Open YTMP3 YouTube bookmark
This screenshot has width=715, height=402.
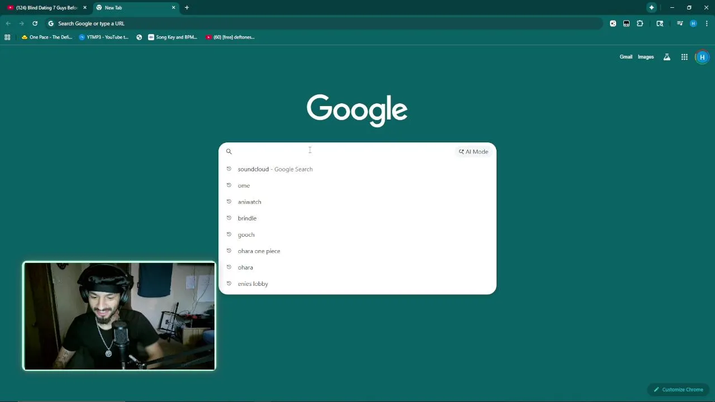click(x=104, y=37)
